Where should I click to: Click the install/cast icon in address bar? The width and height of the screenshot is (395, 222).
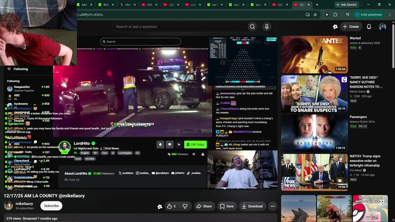pyautogui.click(x=308, y=14)
